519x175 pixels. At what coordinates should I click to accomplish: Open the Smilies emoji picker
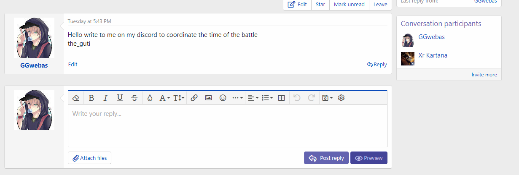223,98
